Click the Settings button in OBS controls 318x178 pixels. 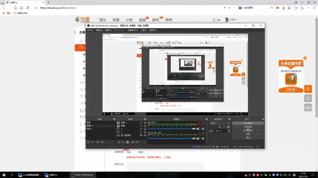click(248, 134)
